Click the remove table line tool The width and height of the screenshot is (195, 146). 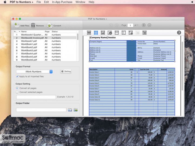(131, 33)
